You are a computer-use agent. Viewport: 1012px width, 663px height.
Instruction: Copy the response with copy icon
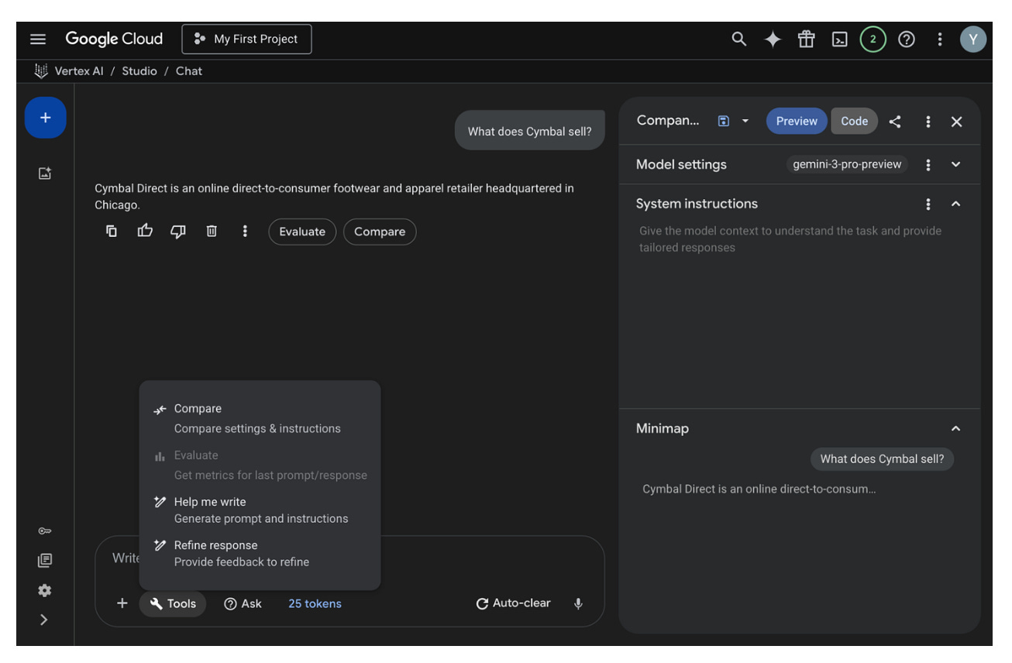point(112,231)
